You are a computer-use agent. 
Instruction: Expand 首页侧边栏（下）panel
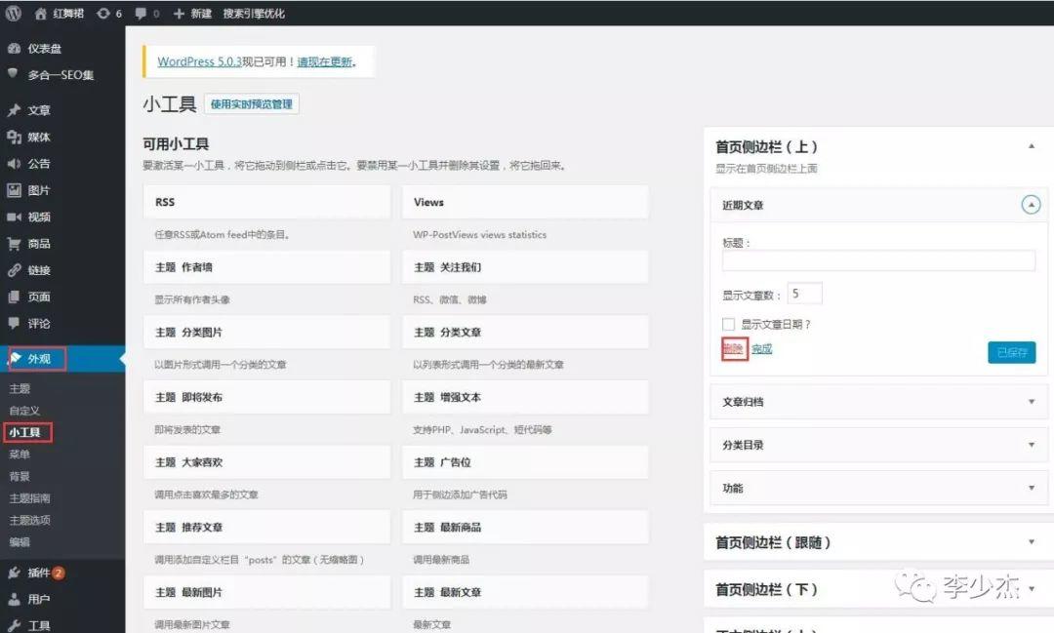878,589
